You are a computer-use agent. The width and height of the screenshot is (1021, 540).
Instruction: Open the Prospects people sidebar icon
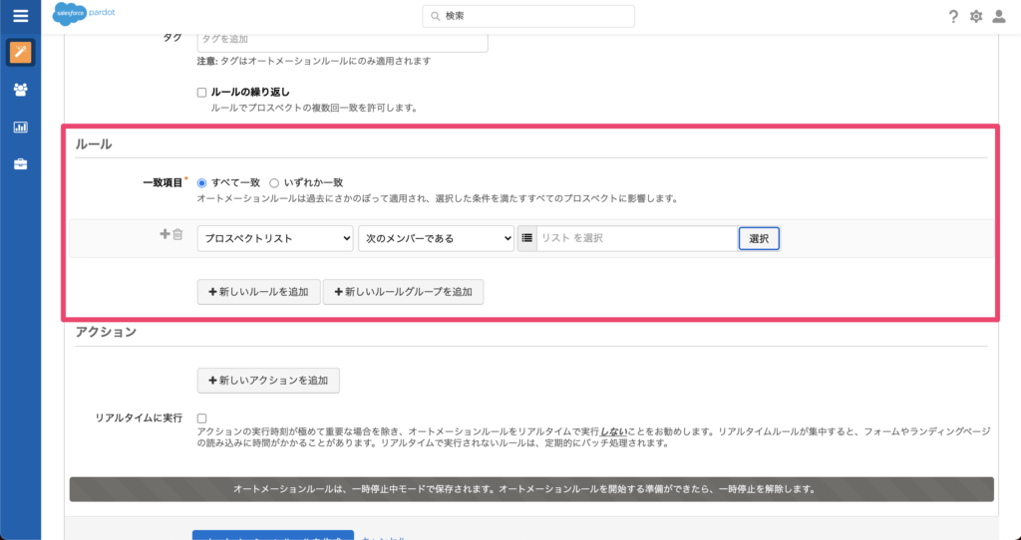point(20,90)
